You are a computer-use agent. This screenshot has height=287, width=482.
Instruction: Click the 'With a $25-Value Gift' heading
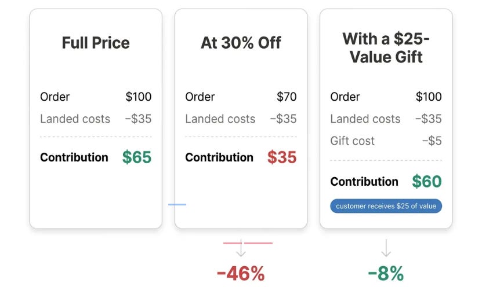point(386,48)
